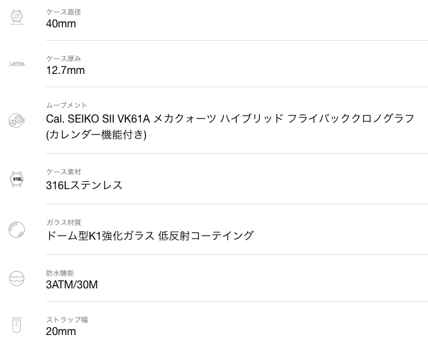Image resolution: width=428 pixels, height=347 pixels.
Task: Select the ケース直径 label
Action: pyautogui.click(x=63, y=12)
